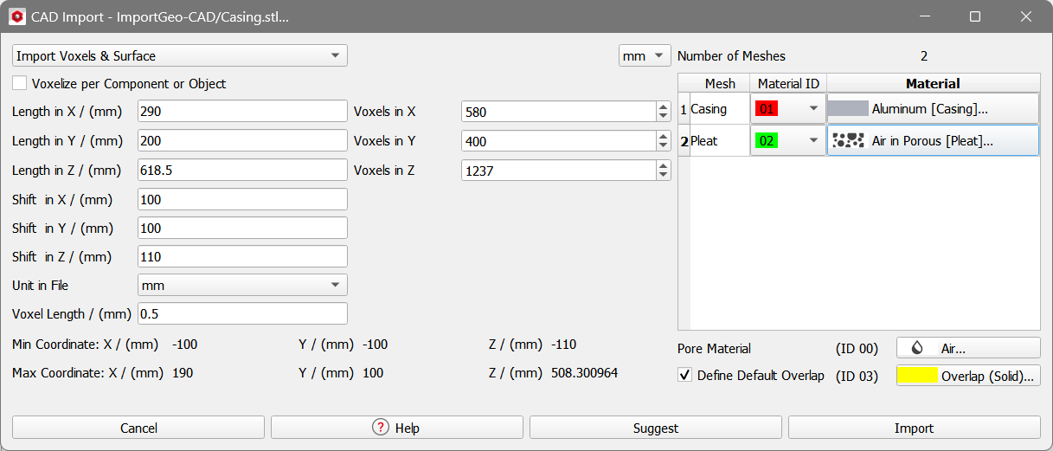
Task: Decrease Voxels in Y value
Action: (664, 146)
